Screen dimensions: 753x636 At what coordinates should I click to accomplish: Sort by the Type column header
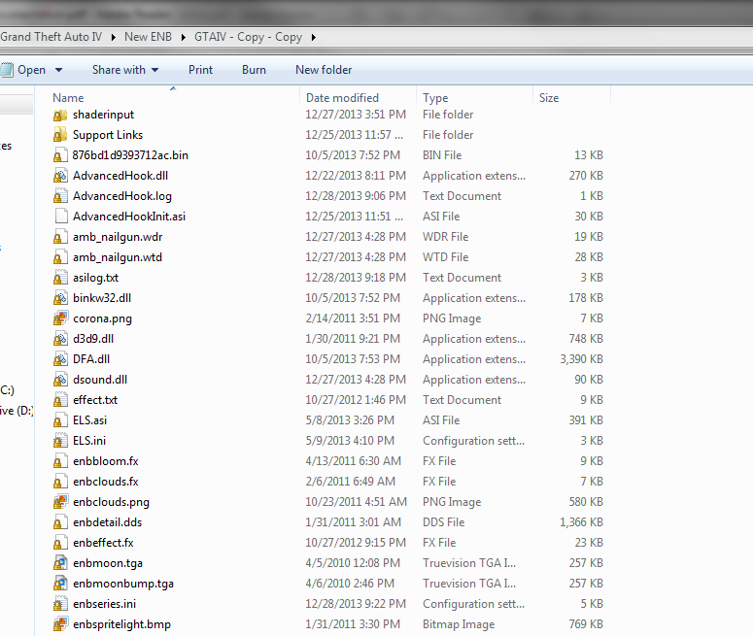click(435, 98)
